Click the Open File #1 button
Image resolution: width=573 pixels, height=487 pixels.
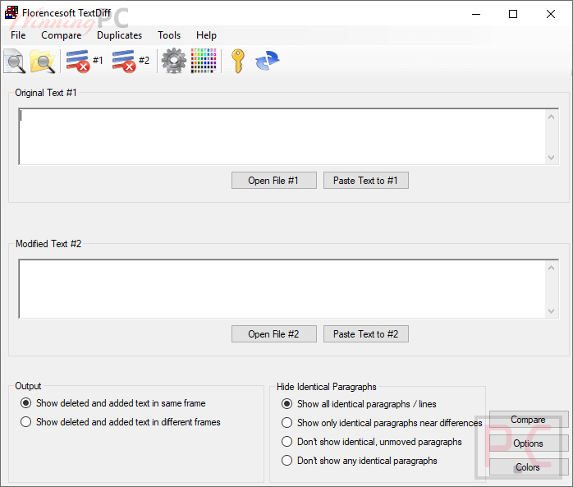pyautogui.click(x=274, y=180)
